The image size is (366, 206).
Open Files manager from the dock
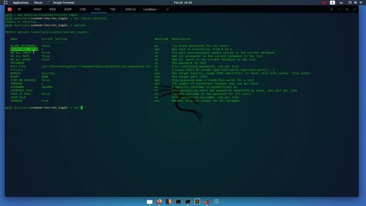coord(149,201)
